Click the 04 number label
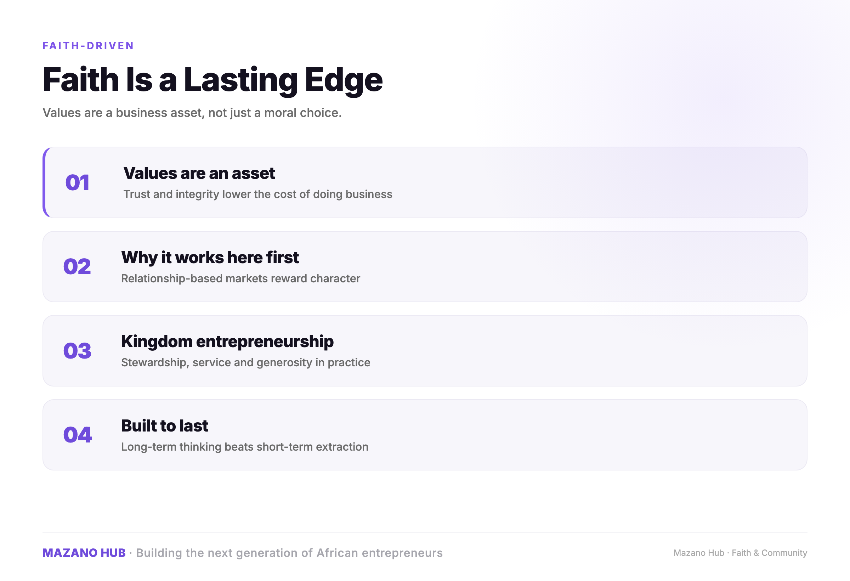The height and width of the screenshot is (581, 850). click(77, 435)
